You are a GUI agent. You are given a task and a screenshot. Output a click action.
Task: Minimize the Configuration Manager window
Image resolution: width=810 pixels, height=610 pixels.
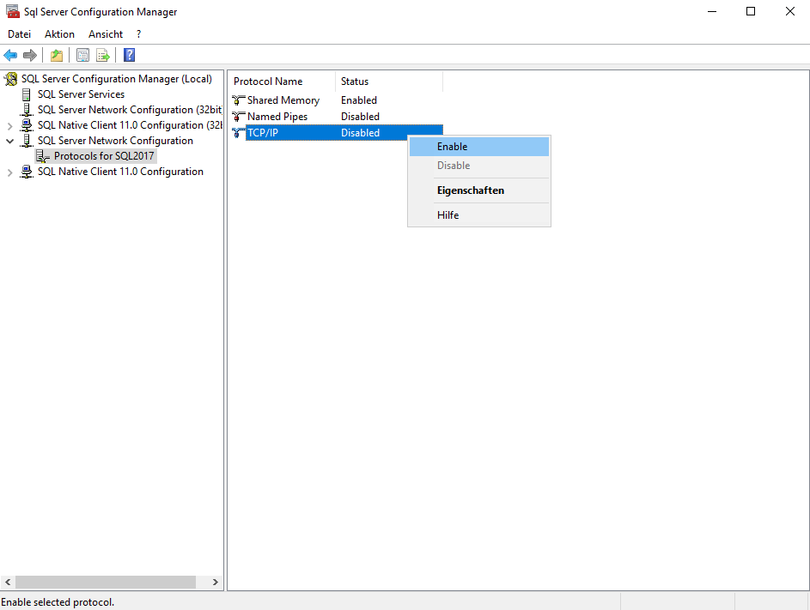712,11
